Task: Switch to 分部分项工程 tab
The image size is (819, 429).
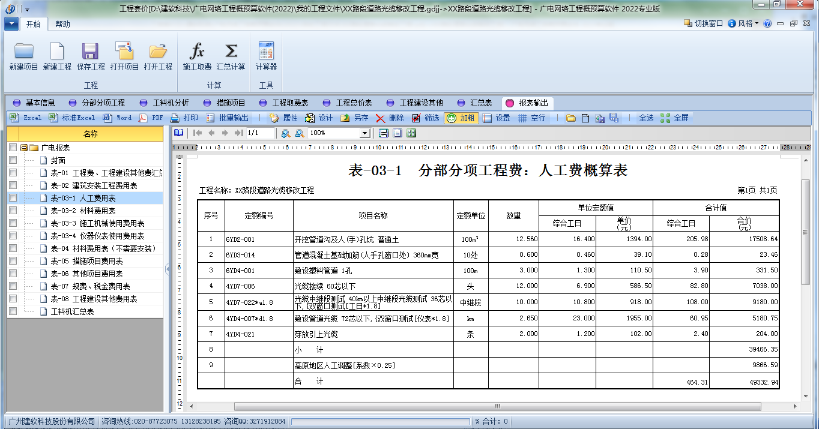Action: click(97, 103)
